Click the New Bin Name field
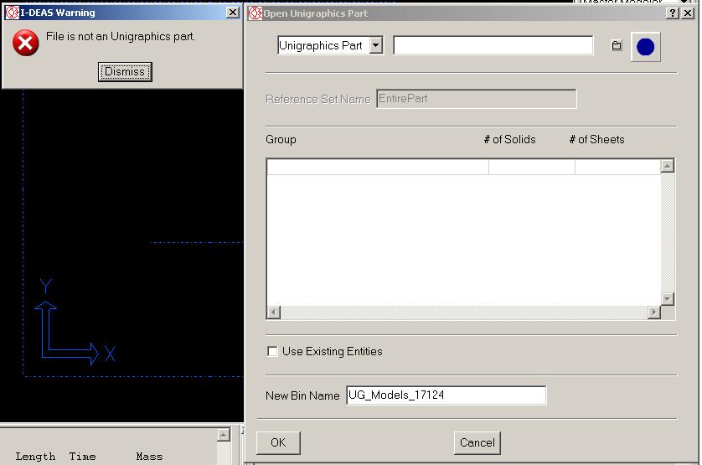Screen dimensions: 702x465 [446, 395]
